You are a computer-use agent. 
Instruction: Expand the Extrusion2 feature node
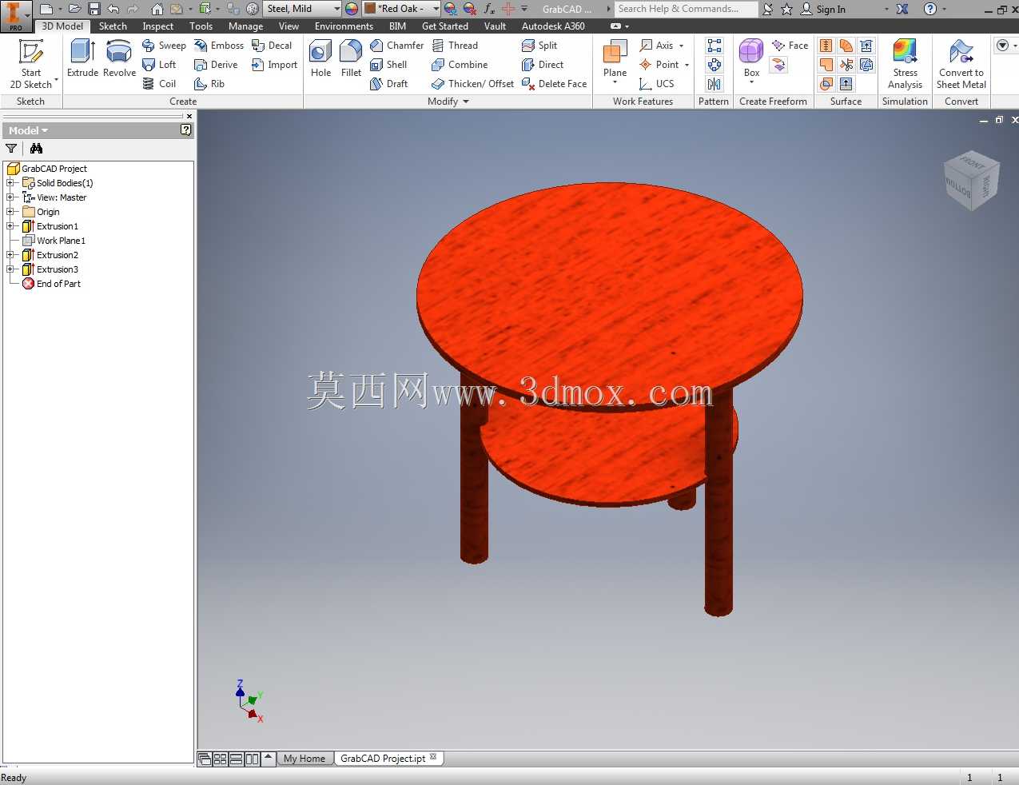click(10, 255)
